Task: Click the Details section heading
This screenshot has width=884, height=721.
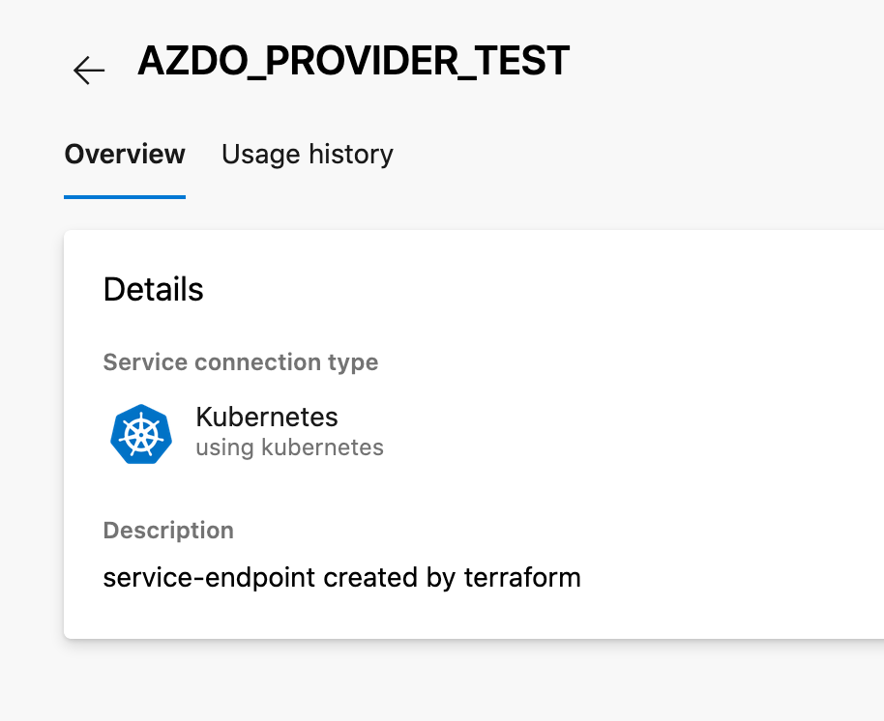Action: coord(154,289)
